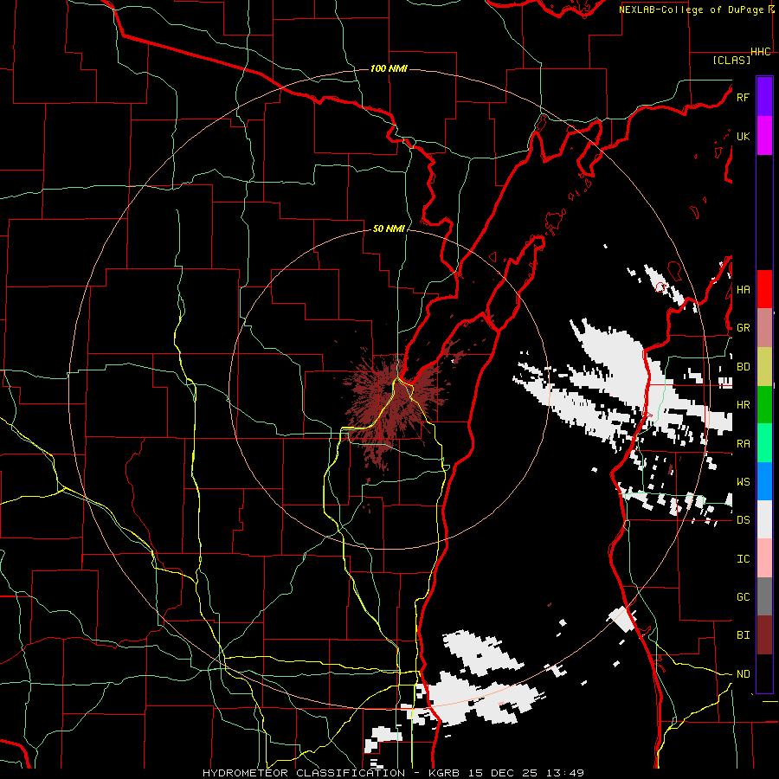This screenshot has width=779, height=779.
Task: Click the 'NEXLAB-College of DuPage' credit text
Action: point(691,10)
